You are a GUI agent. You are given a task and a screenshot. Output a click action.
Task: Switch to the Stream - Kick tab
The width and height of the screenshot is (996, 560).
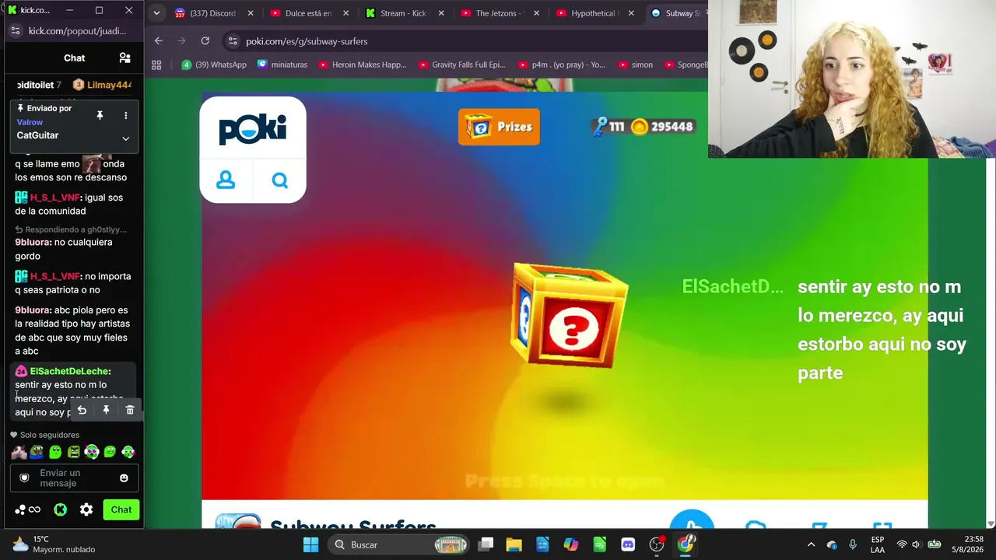click(x=403, y=13)
